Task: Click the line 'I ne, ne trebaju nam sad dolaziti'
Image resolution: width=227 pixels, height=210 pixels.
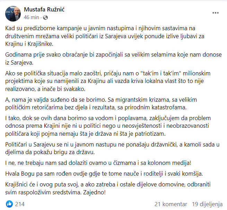Action: point(98,163)
